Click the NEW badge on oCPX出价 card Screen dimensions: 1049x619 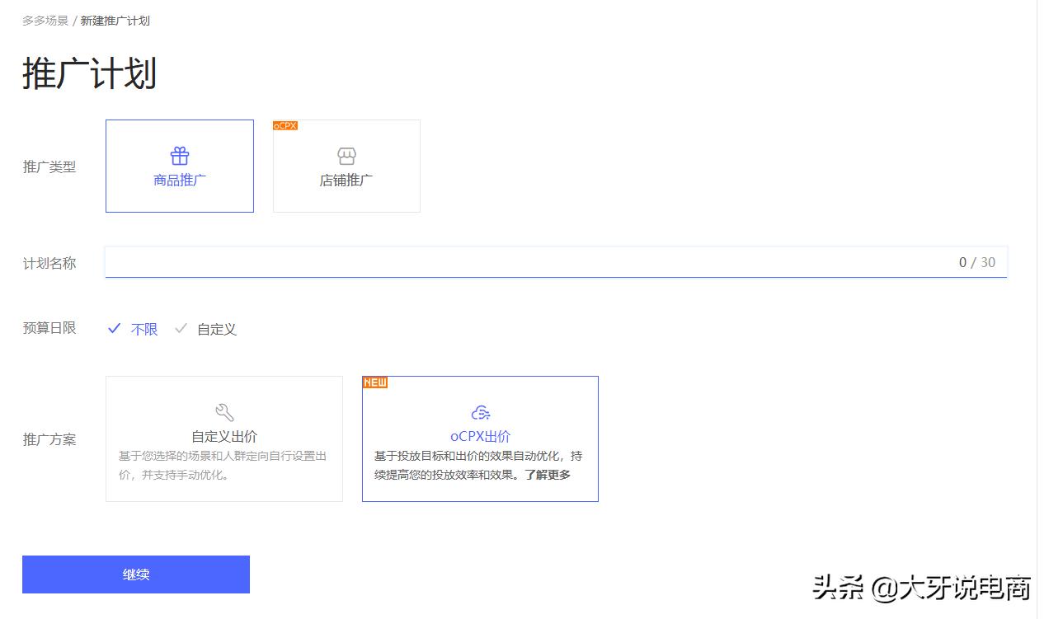pos(375,382)
